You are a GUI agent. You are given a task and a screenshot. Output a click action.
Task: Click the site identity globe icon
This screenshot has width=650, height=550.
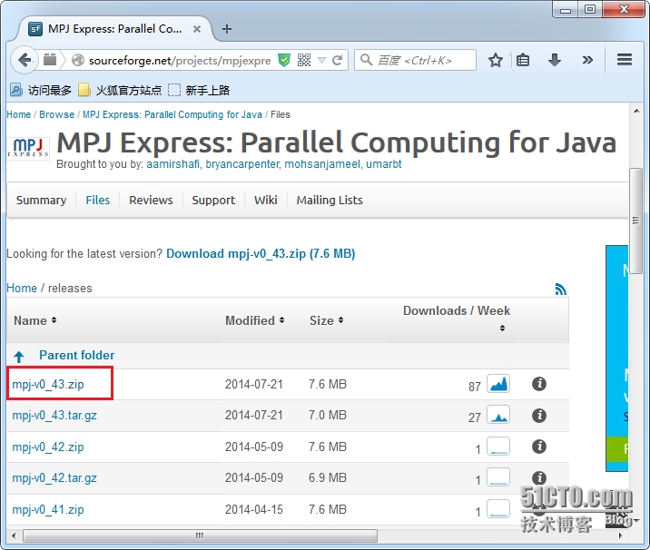point(77,61)
